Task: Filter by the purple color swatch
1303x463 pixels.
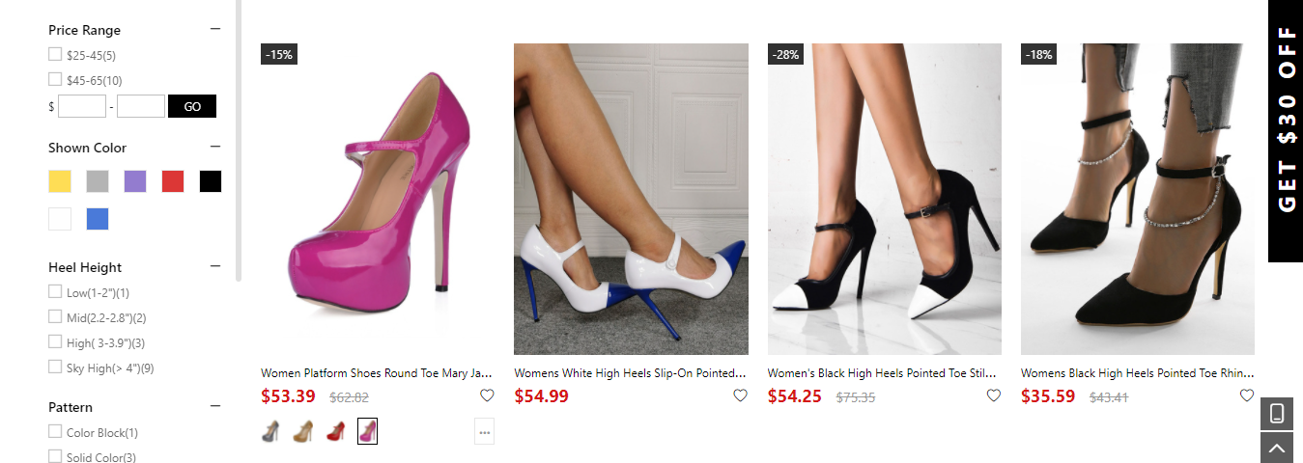Action: pos(135,181)
